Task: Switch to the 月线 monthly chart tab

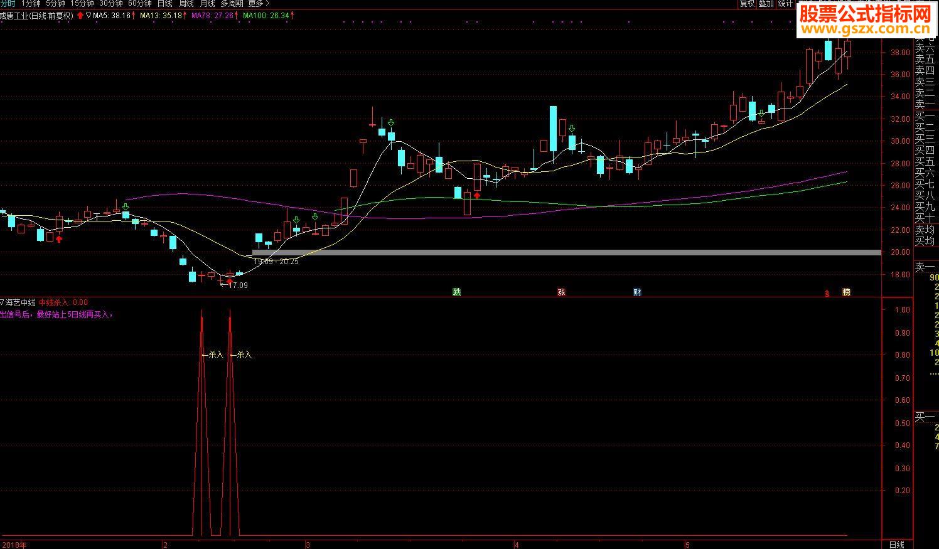Action: 207,4
